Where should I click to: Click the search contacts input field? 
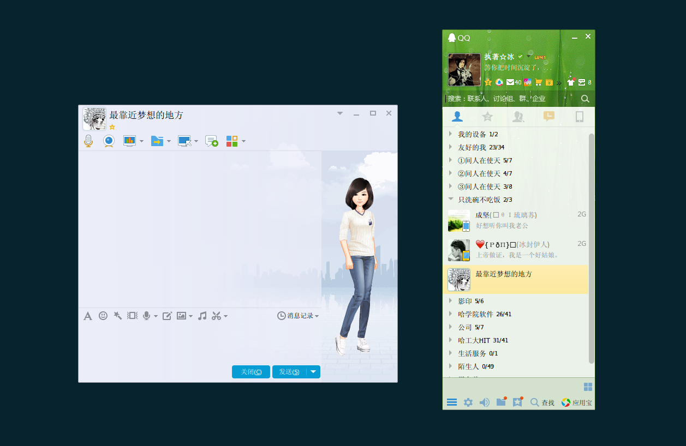coord(512,99)
